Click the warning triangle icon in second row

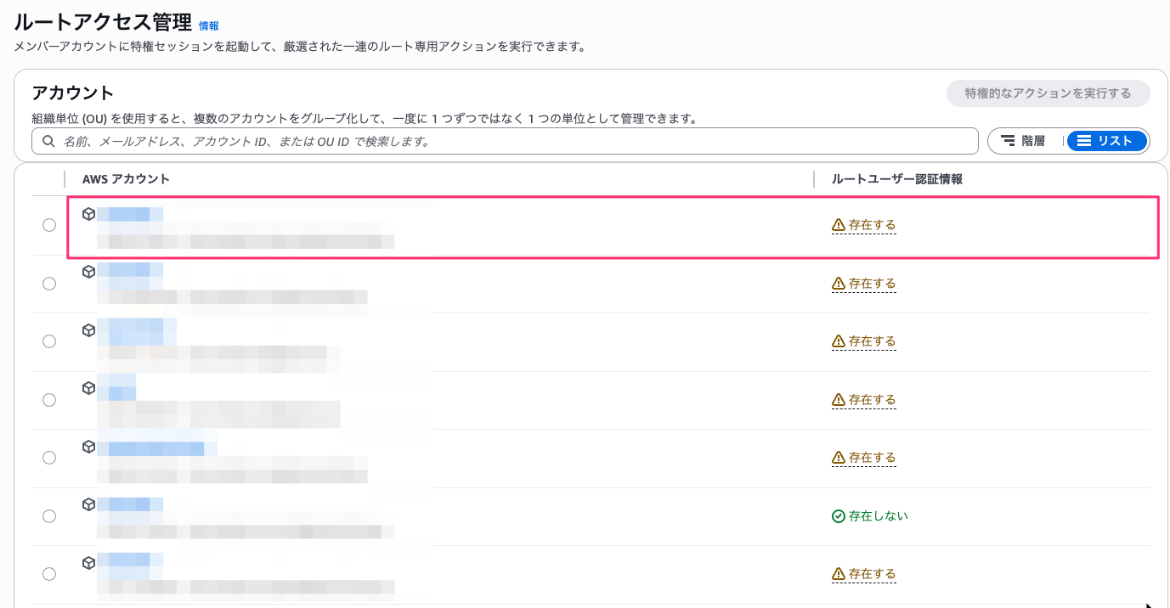[x=839, y=284]
